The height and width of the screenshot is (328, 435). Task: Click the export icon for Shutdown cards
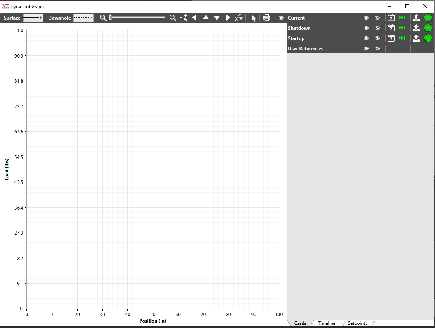[x=416, y=28]
